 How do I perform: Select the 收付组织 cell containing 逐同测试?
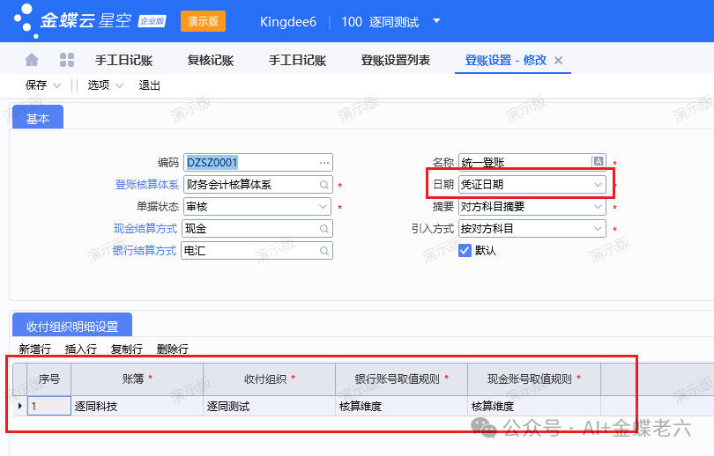pyautogui.click(x=268, y=407)
